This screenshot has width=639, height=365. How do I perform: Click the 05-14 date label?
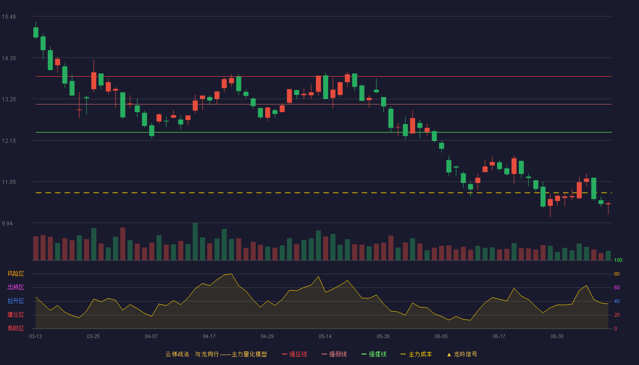325,336
